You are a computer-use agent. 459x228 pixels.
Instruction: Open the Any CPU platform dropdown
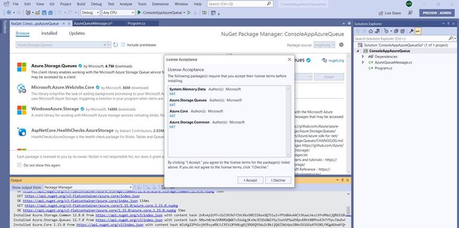point(118,13)
